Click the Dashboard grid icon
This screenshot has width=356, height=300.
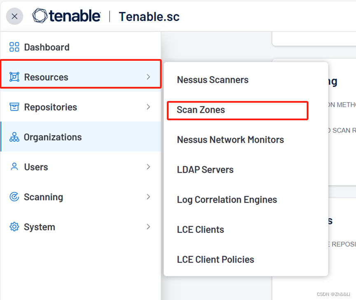tap(14, 47)
